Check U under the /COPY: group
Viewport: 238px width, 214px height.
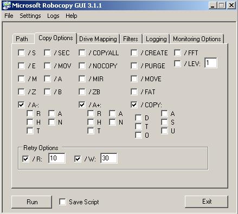(165, 131)
